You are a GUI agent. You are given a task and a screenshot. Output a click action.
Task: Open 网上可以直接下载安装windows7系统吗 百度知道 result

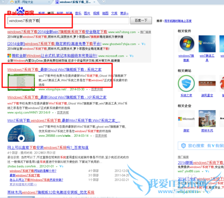tap(48, 148)
